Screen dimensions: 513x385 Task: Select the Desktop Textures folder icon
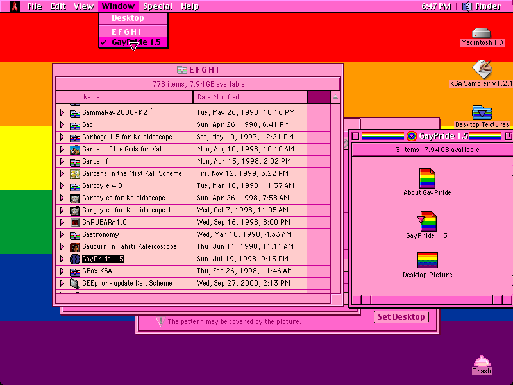[x=482, y=113]
